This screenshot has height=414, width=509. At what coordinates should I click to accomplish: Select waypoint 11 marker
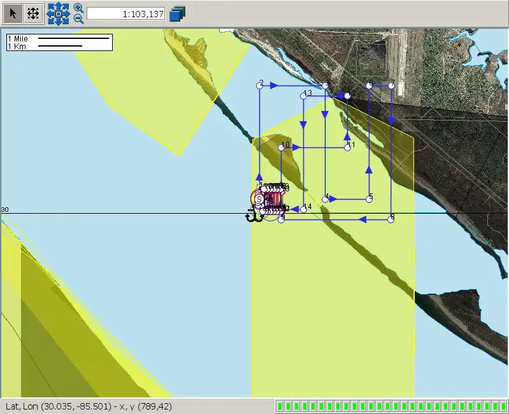(x=347, y=147)
